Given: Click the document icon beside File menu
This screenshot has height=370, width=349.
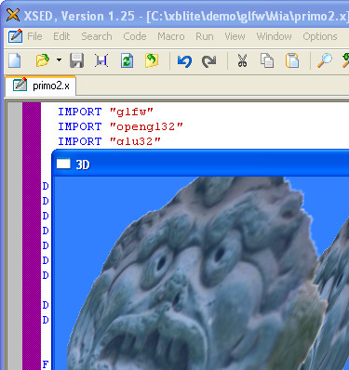Looking at the screenshot, I should pyautogui.click(x=15, y=36).
